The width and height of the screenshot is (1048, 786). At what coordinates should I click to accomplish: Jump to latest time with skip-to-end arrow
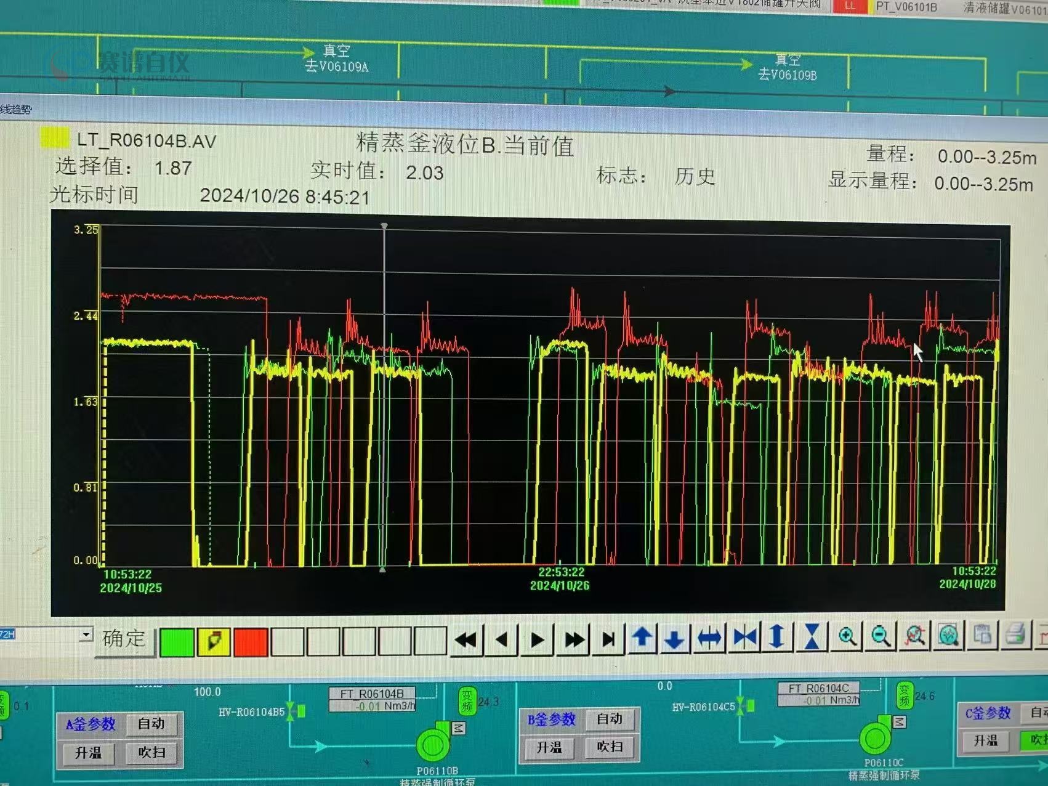[x=608, y=640]
